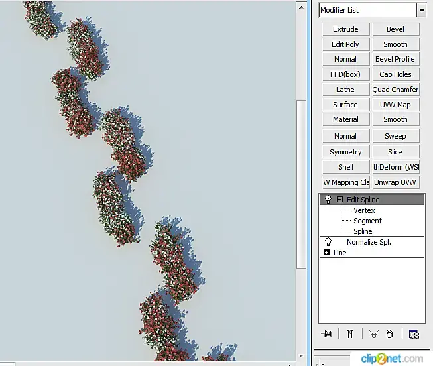Viewport: 433px width, 366px height.
Task: Click the Pin Stack icon
Action: [326, 334]
